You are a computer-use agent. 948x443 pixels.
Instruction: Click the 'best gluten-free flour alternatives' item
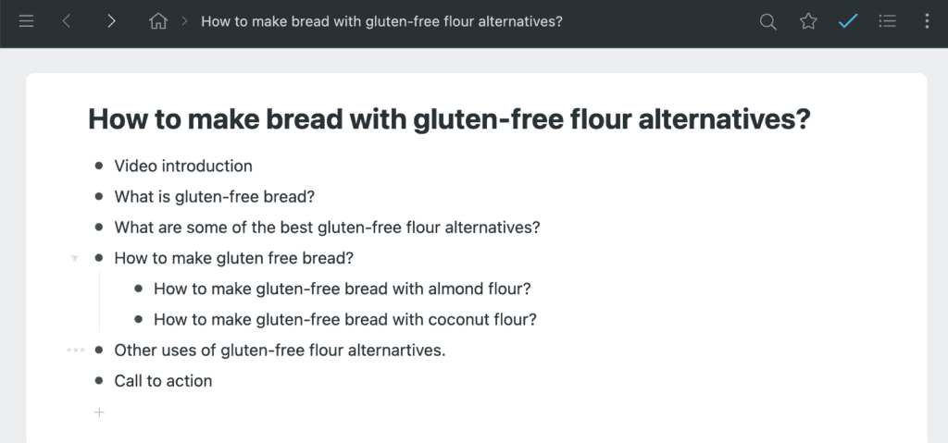pos(327,228)
